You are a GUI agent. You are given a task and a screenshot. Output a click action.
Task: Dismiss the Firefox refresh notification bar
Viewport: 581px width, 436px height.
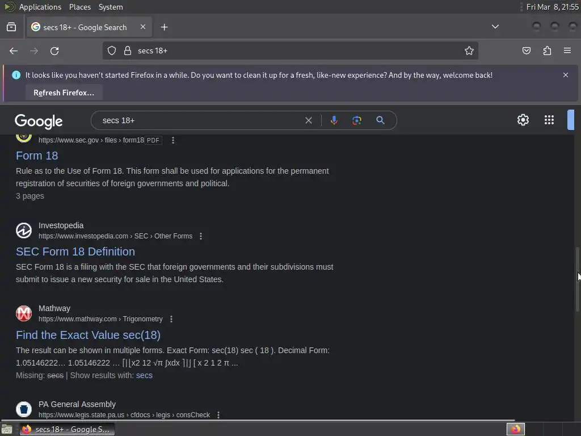tap(566, 75)
